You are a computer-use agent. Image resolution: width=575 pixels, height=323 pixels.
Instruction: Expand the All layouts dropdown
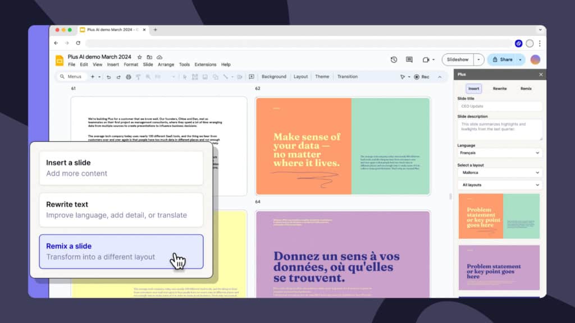[x=499, y=185]
